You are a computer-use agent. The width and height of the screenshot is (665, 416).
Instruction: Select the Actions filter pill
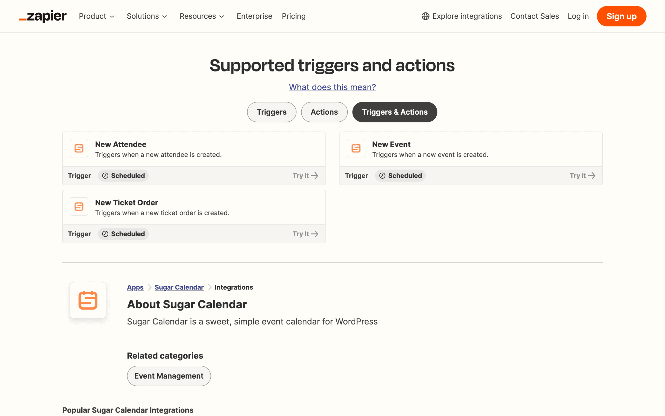point(324,112)
